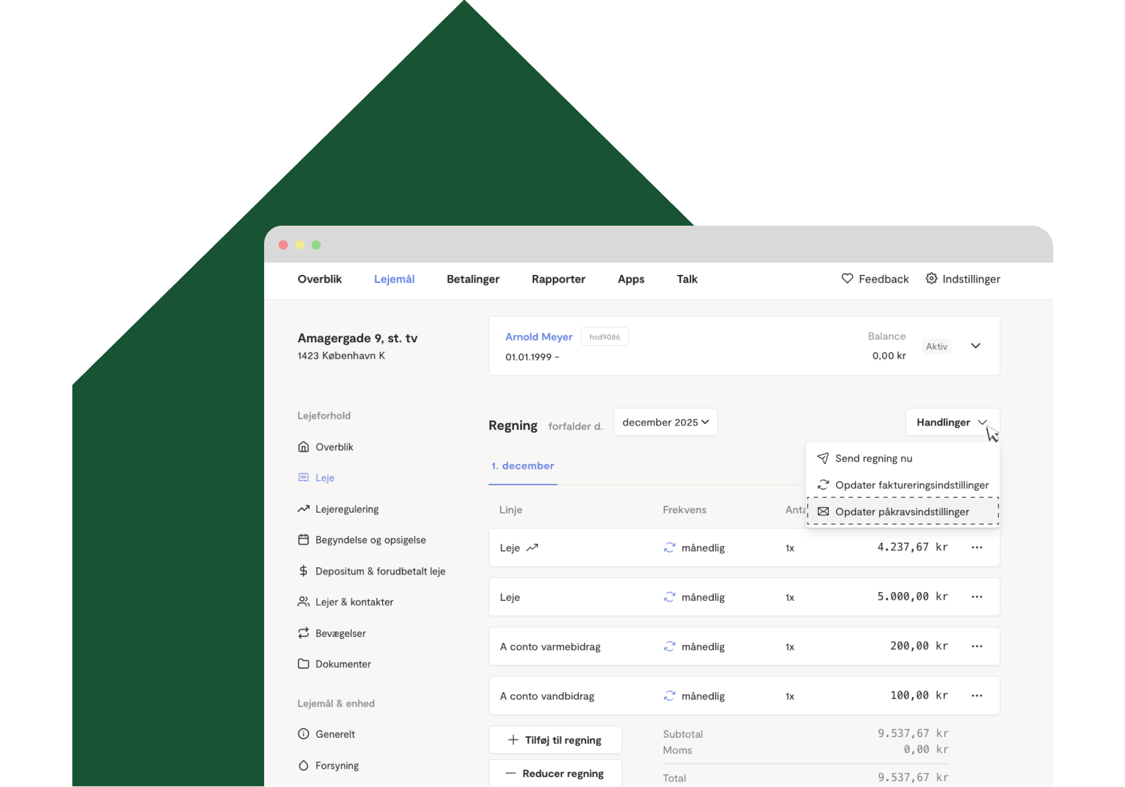
Task: Open the Apps top navigation tab
Action: [631, 279]
